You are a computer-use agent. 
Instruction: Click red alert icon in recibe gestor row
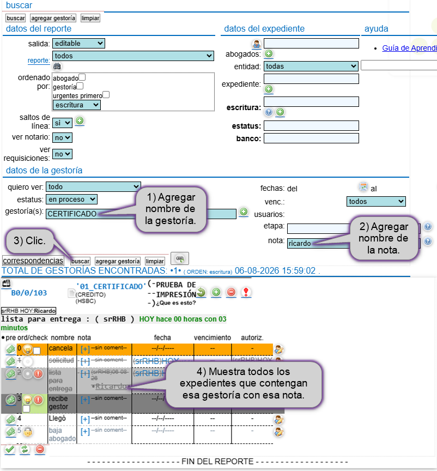pos(38,400)
